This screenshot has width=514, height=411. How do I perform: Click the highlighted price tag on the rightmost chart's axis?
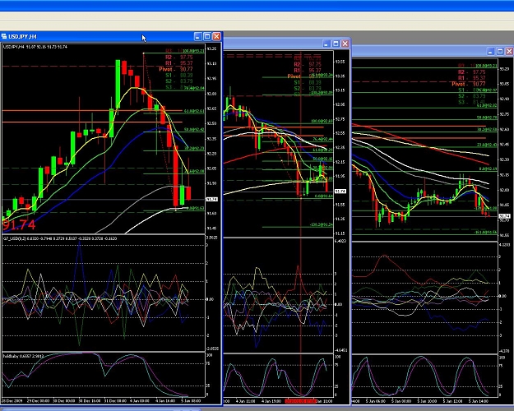point(505,216)
